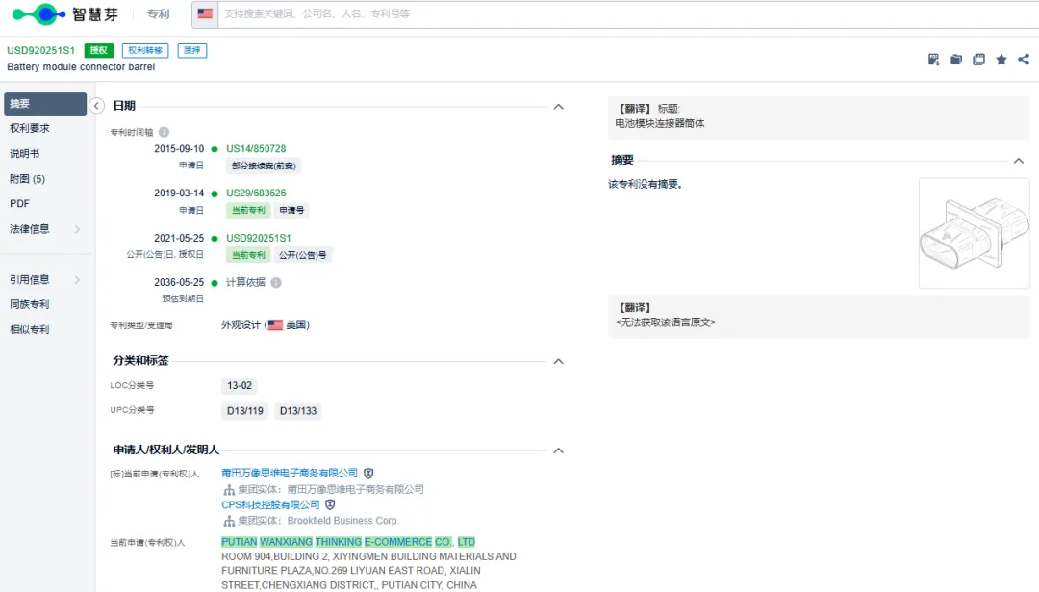Click the note/save icon in top-right toolbar
The image size is (1039, 592).
pos(933,60)
